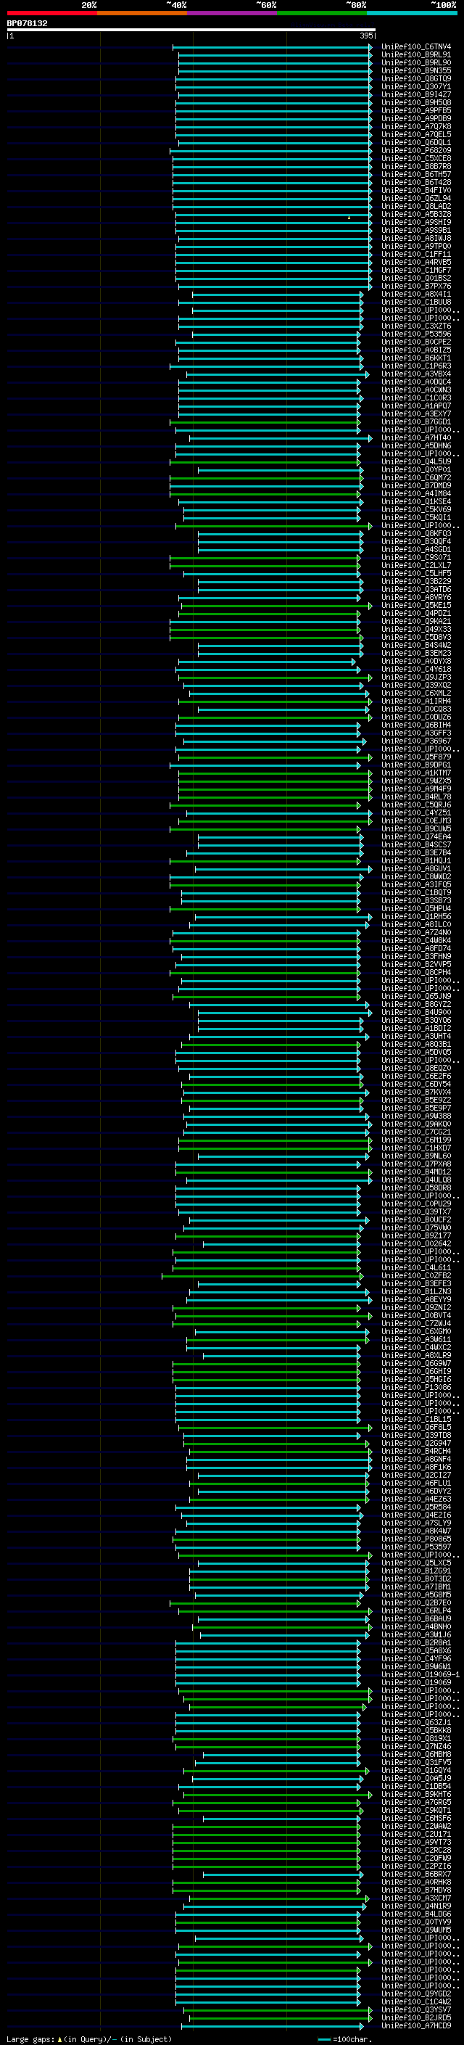Open hit UniRef100_Q7NZ46
The height and width of the screenshot is (2045, 464).
coord(416,1745)
